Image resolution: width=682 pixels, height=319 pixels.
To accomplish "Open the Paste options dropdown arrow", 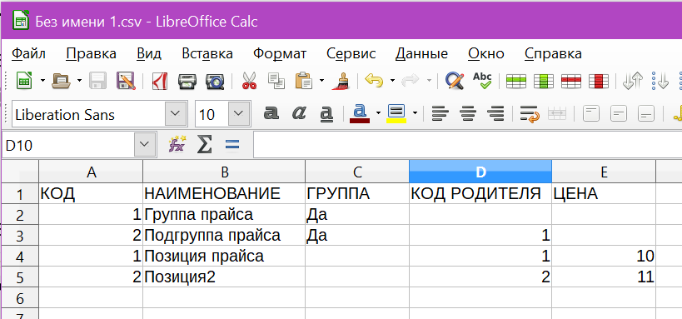I will click(321, 81).
